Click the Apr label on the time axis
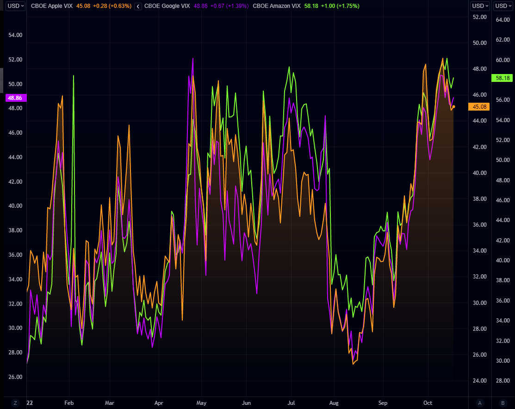This screenshot has height=409, width=515. point(159,403)
